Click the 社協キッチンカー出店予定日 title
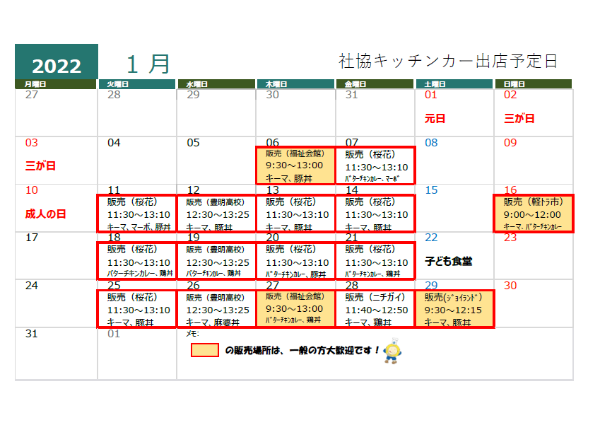Viewport: 600px width, 425px height. pos(448,62)
